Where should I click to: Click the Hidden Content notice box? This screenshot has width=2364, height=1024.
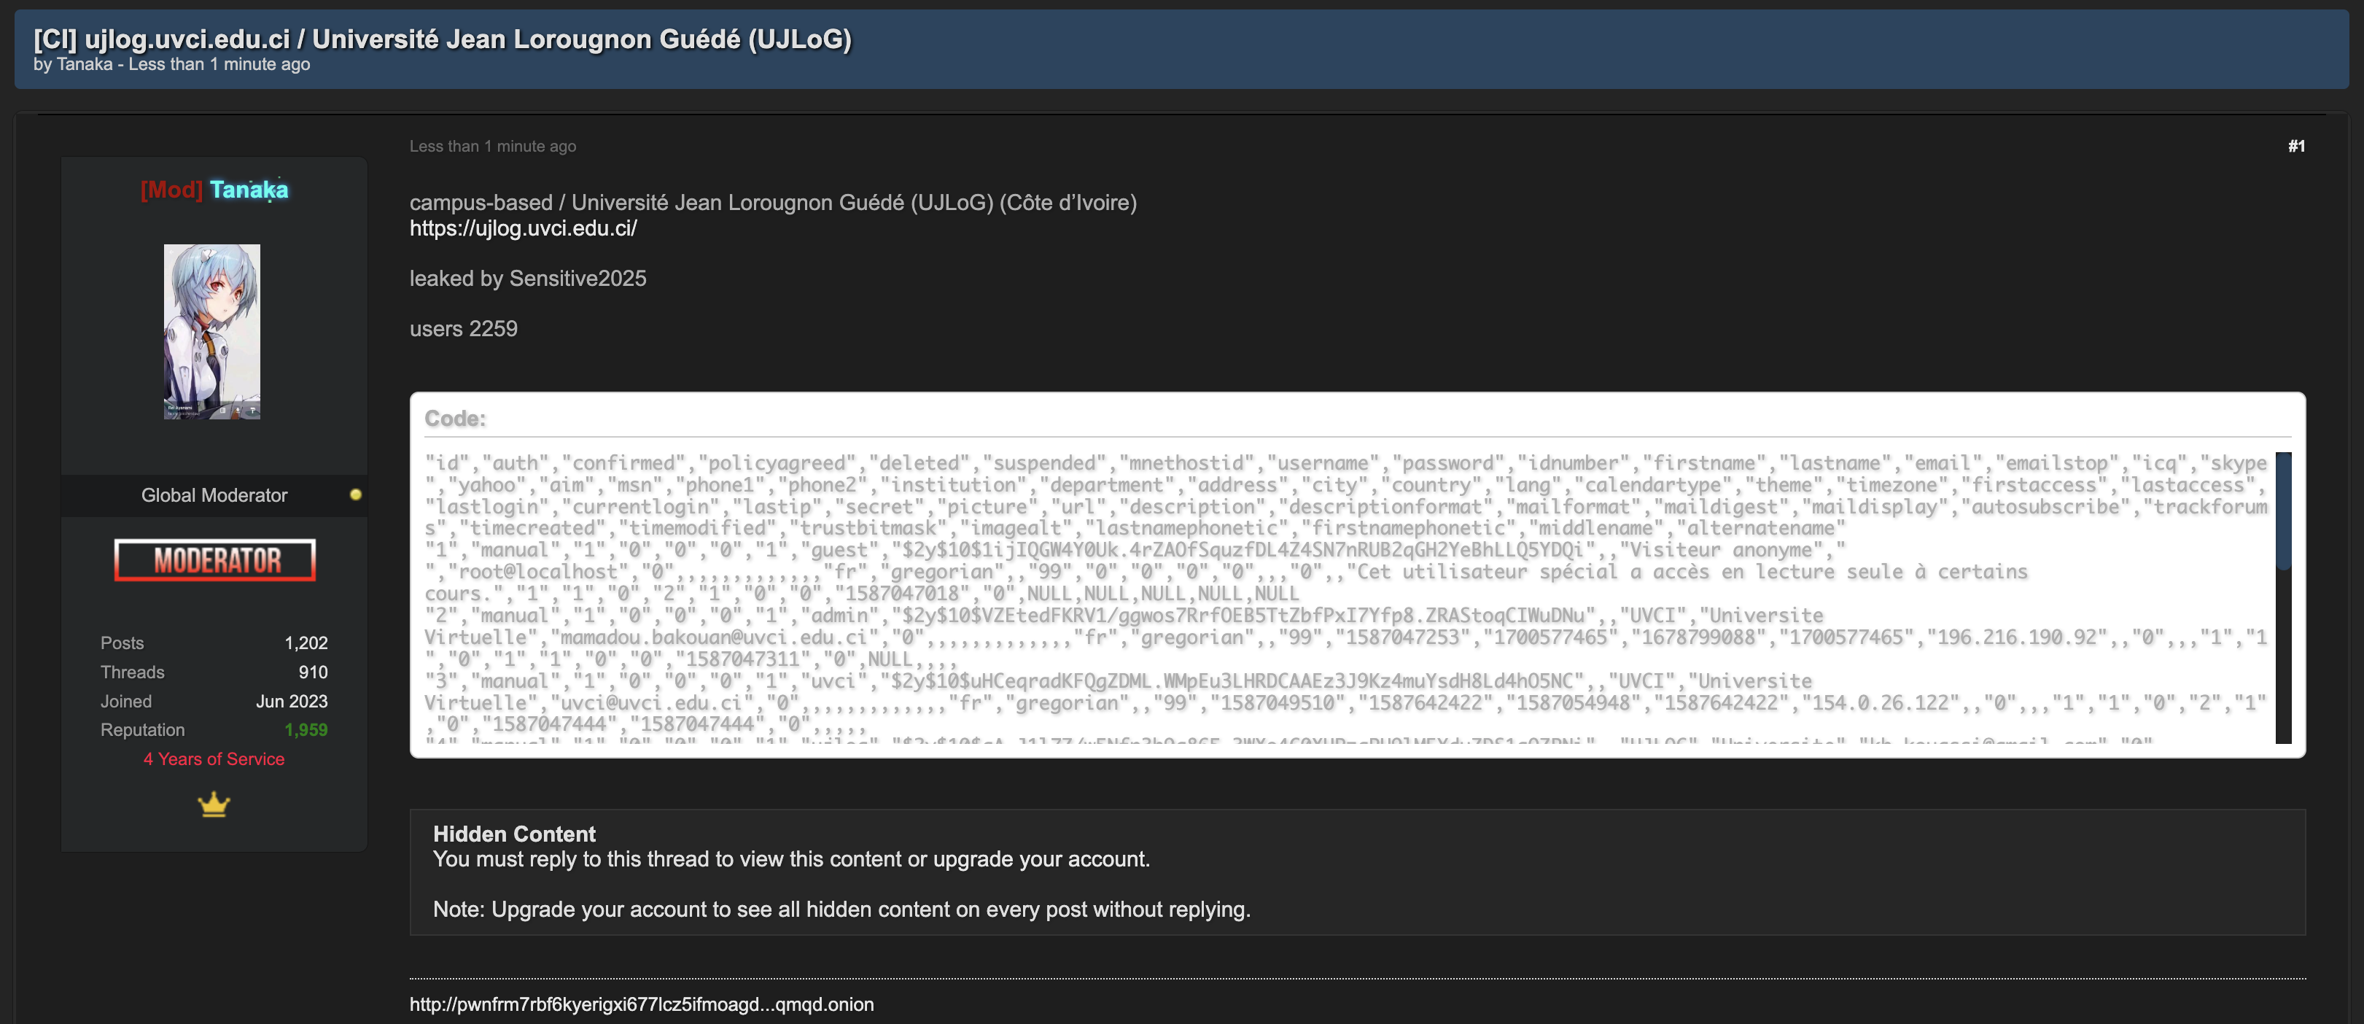pyautogui.click(x=1357, y=872)
